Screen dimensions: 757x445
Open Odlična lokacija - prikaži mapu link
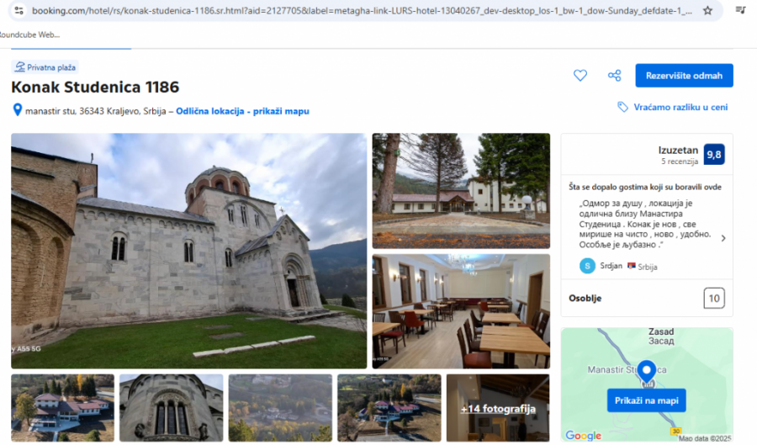242,111
